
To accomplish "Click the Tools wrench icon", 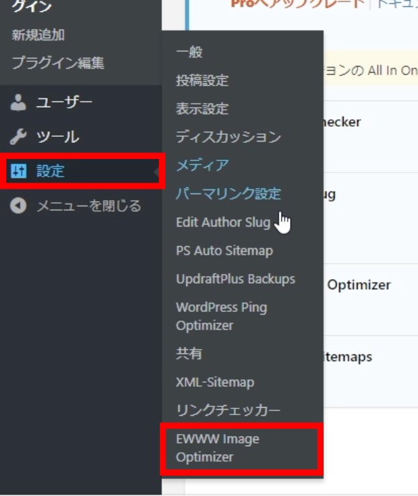I will (18, 137).
